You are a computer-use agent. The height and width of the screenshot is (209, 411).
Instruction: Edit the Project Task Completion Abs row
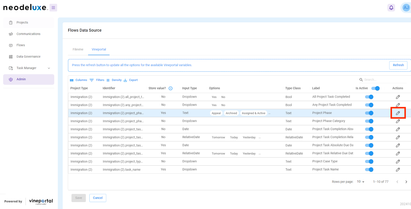pos(398,129)
